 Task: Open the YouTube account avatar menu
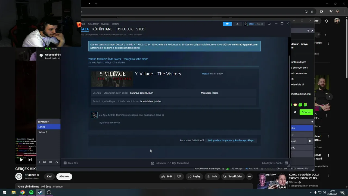click(x=337, y=21)
